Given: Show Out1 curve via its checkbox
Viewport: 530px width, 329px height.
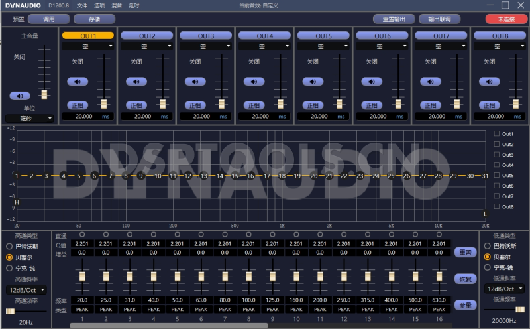Looking at the screenshot, I should pos(496,134).
